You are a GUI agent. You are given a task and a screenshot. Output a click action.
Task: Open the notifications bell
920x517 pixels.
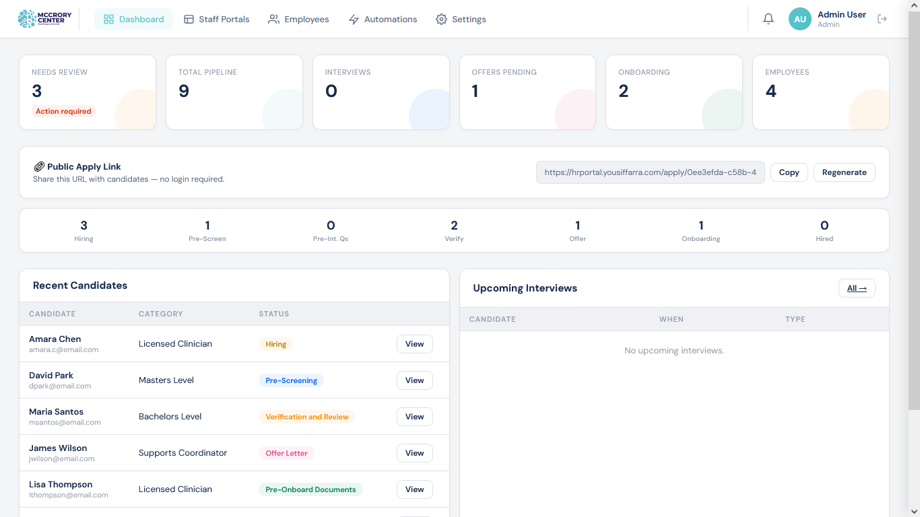tap(768, 19)
